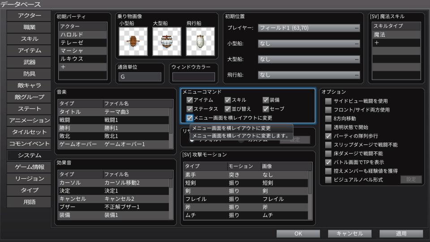Open the コモンイベント database tab
The height and width of the screenshot is (242, 430).
click(30, 144)
